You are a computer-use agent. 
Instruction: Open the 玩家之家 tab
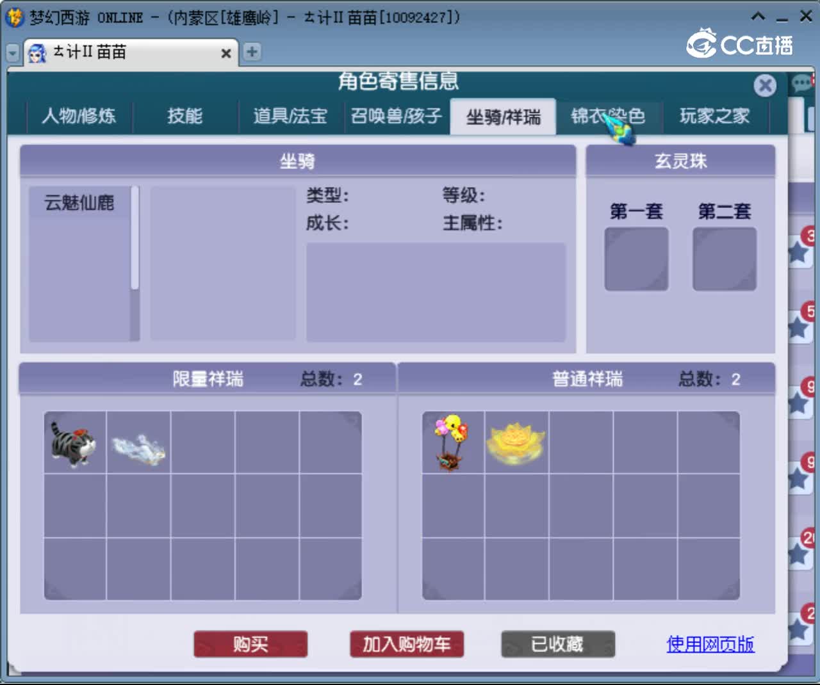point(715,116)
